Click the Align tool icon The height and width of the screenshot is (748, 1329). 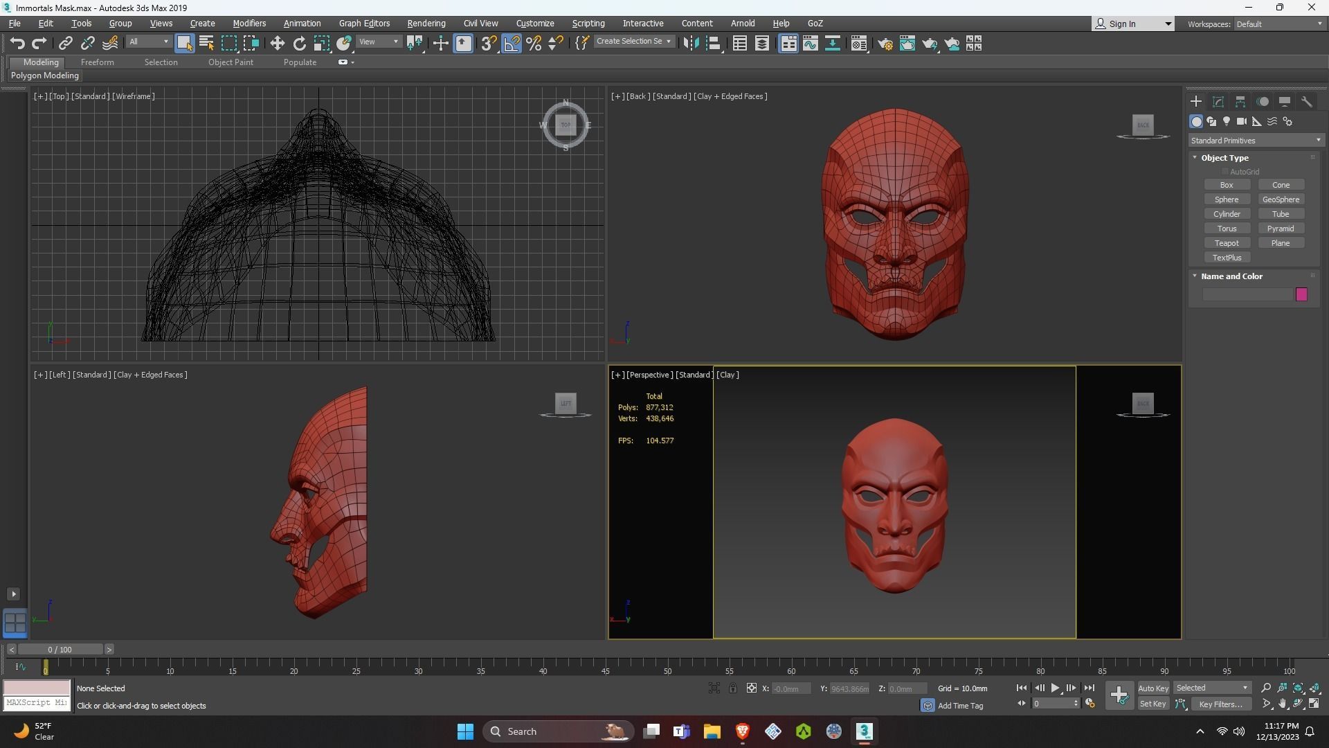[714, 44]
